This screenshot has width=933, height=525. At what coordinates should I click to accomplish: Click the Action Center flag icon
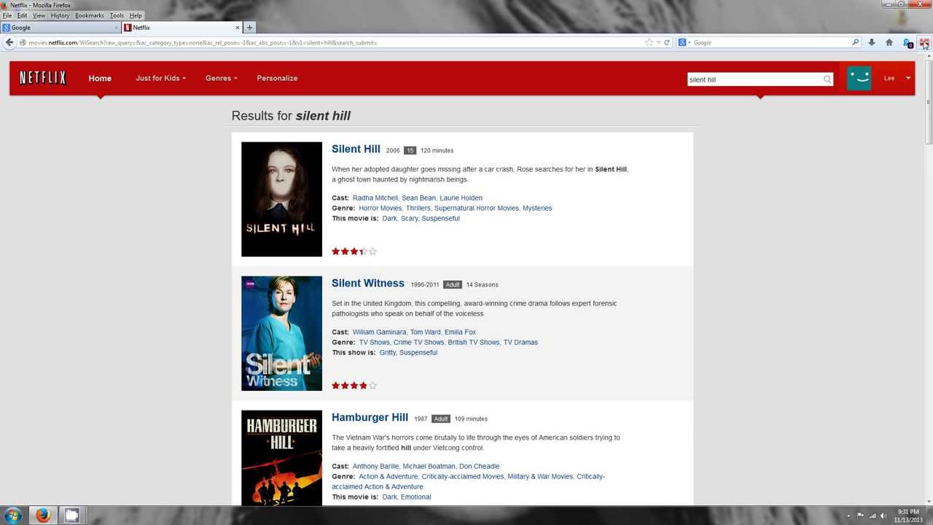860,516
